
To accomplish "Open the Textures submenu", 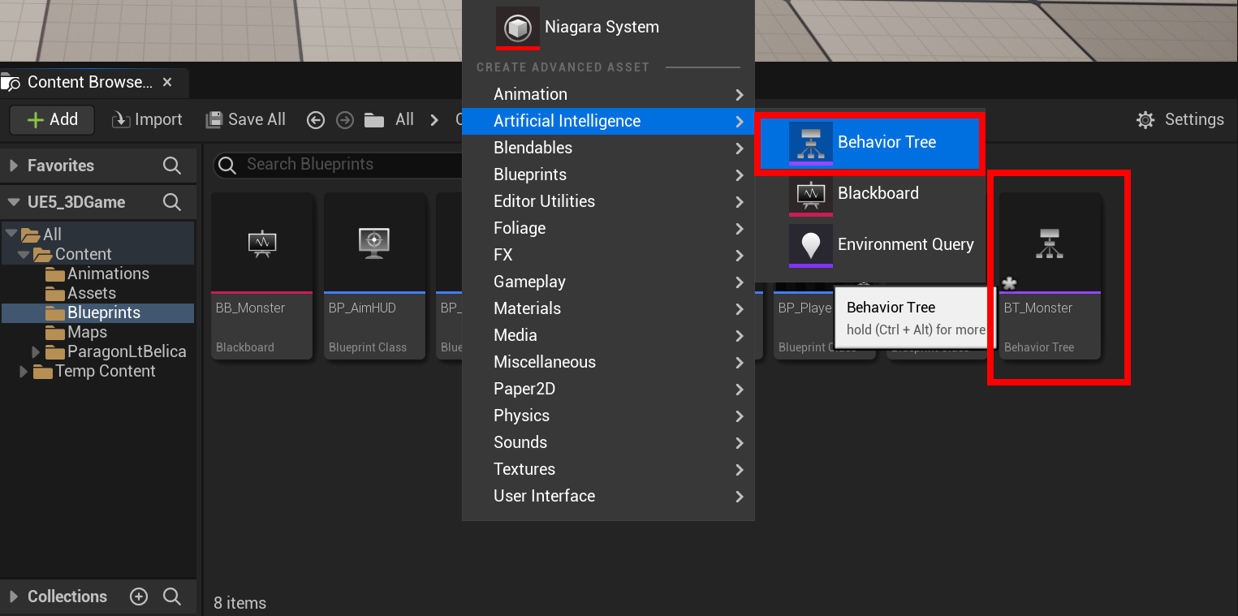I will tap(608, 469).
